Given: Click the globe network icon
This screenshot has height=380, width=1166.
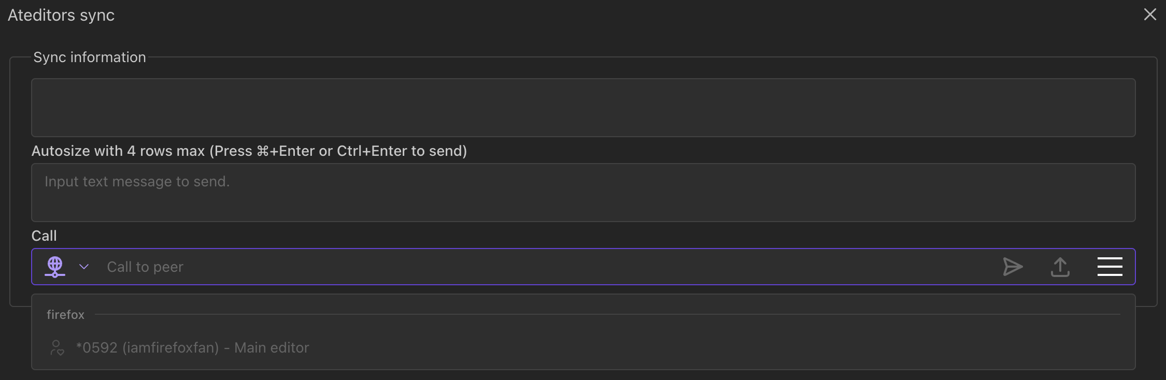Looking at the screenshot, I should [55, 267].
